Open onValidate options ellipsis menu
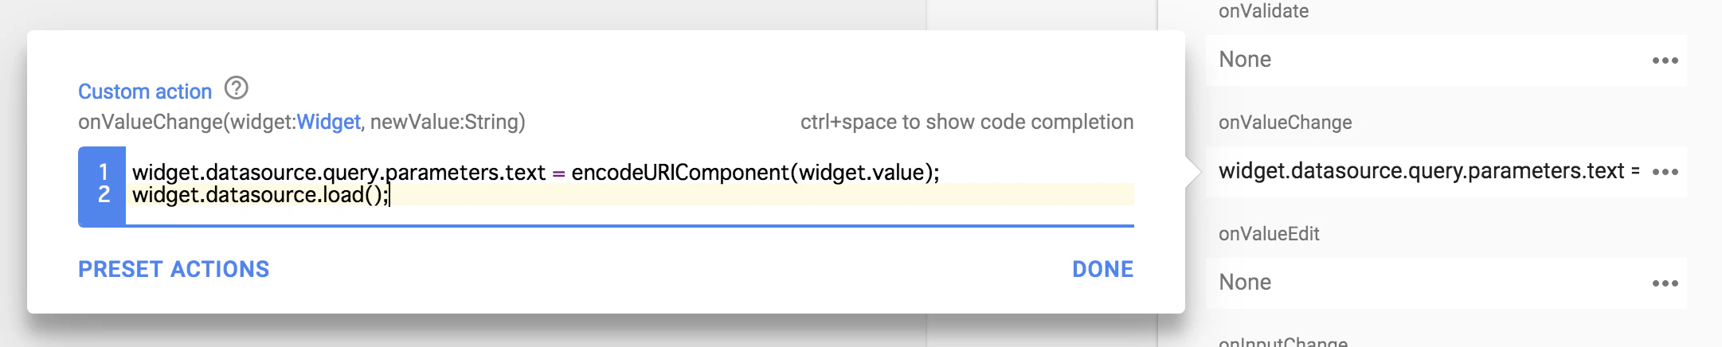The width and height of the screenshot is (1722, 347). click(1665, 60)
